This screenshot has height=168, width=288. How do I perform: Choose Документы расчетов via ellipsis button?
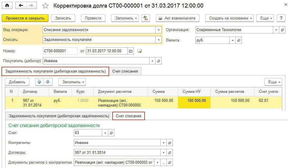click(x=163, y=162)
